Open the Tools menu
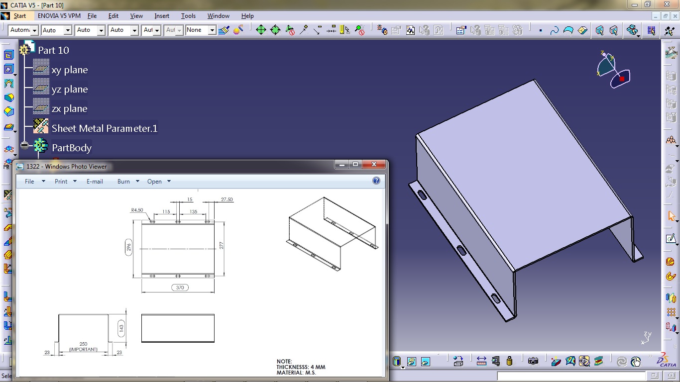This screenshot has width=680, height=382. point(188,15)
